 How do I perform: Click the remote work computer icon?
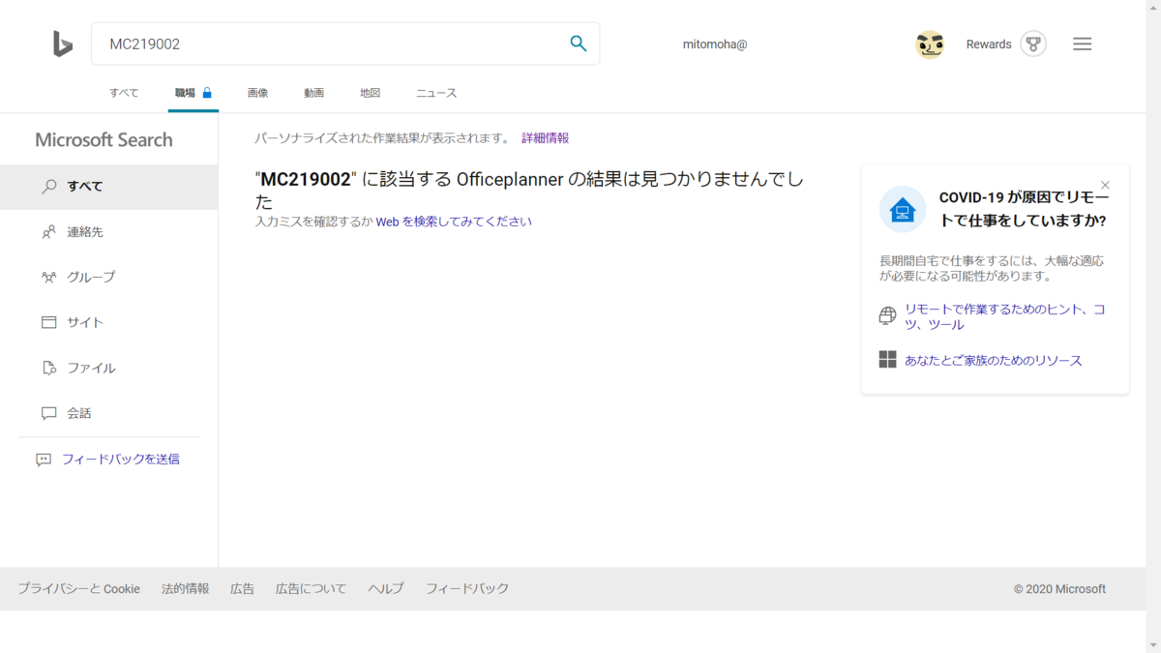[903, 209]
